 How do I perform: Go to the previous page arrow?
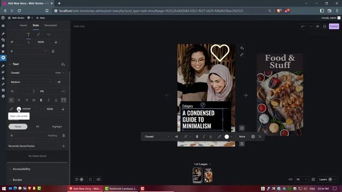[x=167, y=95]
